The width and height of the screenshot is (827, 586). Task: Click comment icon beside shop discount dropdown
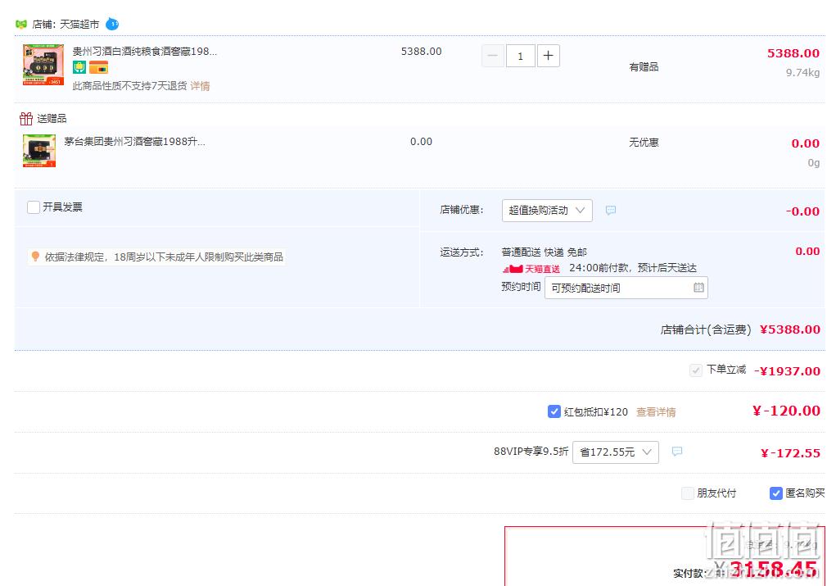pyautogui.click(x=610, y=210)
